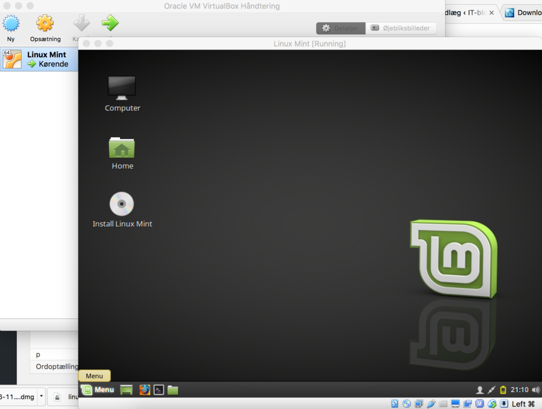
Task: Launch Terminal from the Mint panel
Action: (159, 390)
